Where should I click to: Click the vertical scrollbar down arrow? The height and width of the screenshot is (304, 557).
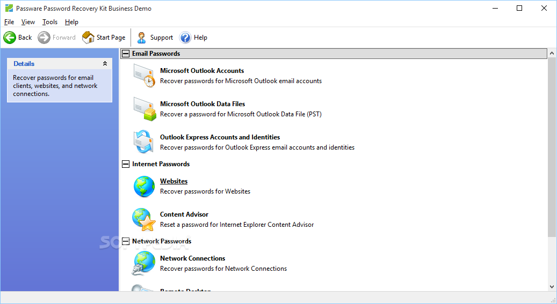coord(552,287)
